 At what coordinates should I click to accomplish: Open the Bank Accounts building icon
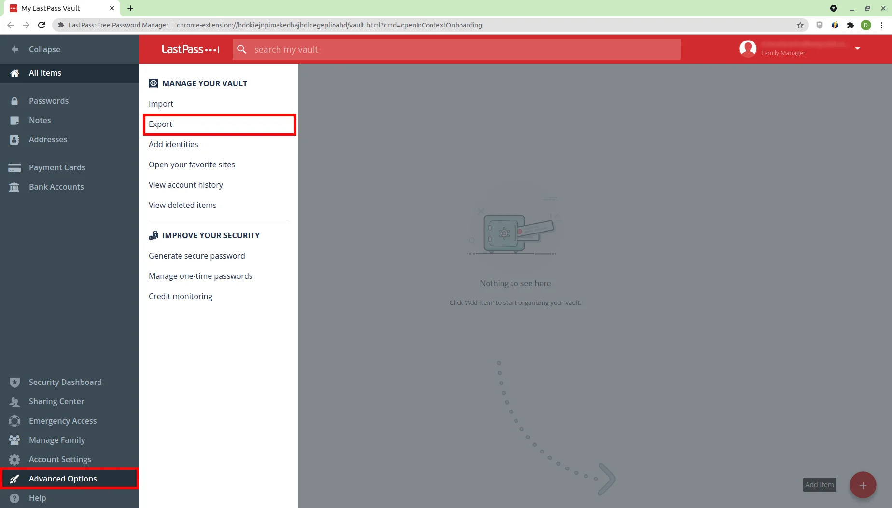point(14,187)
